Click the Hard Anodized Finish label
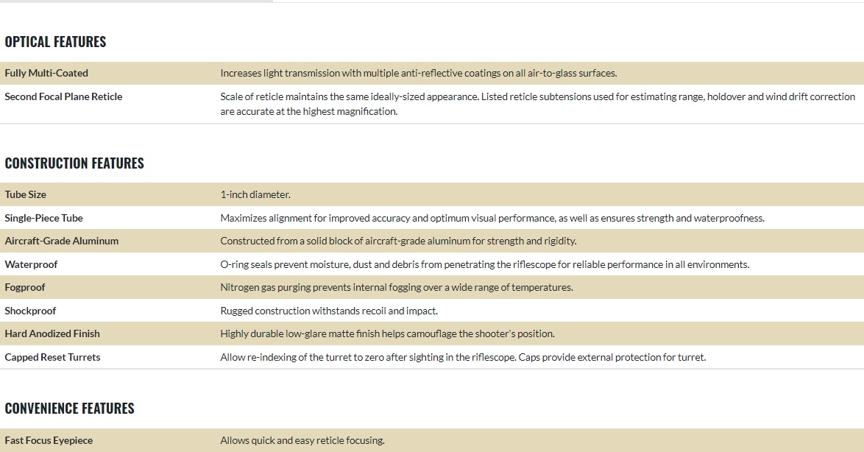Image resolution: width=864 pixels, height=452 pixels. (52, 333)
